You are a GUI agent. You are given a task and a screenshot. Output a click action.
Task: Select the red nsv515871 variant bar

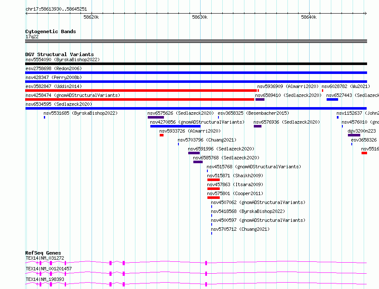(213, 180)
